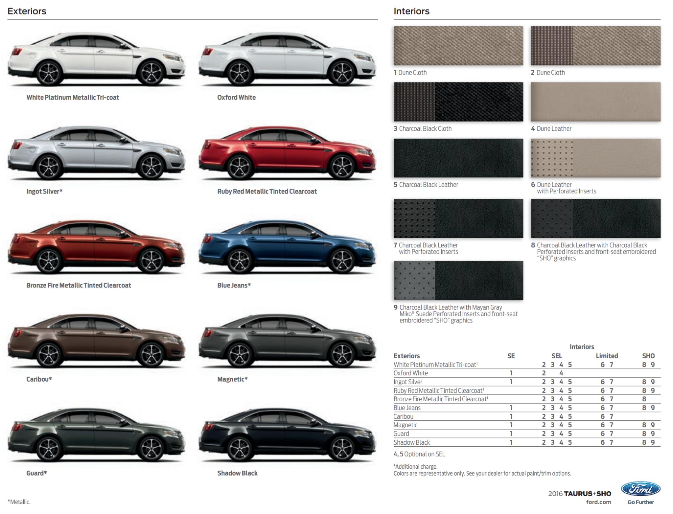Click the Exteriors header in the table

(406, 356)
